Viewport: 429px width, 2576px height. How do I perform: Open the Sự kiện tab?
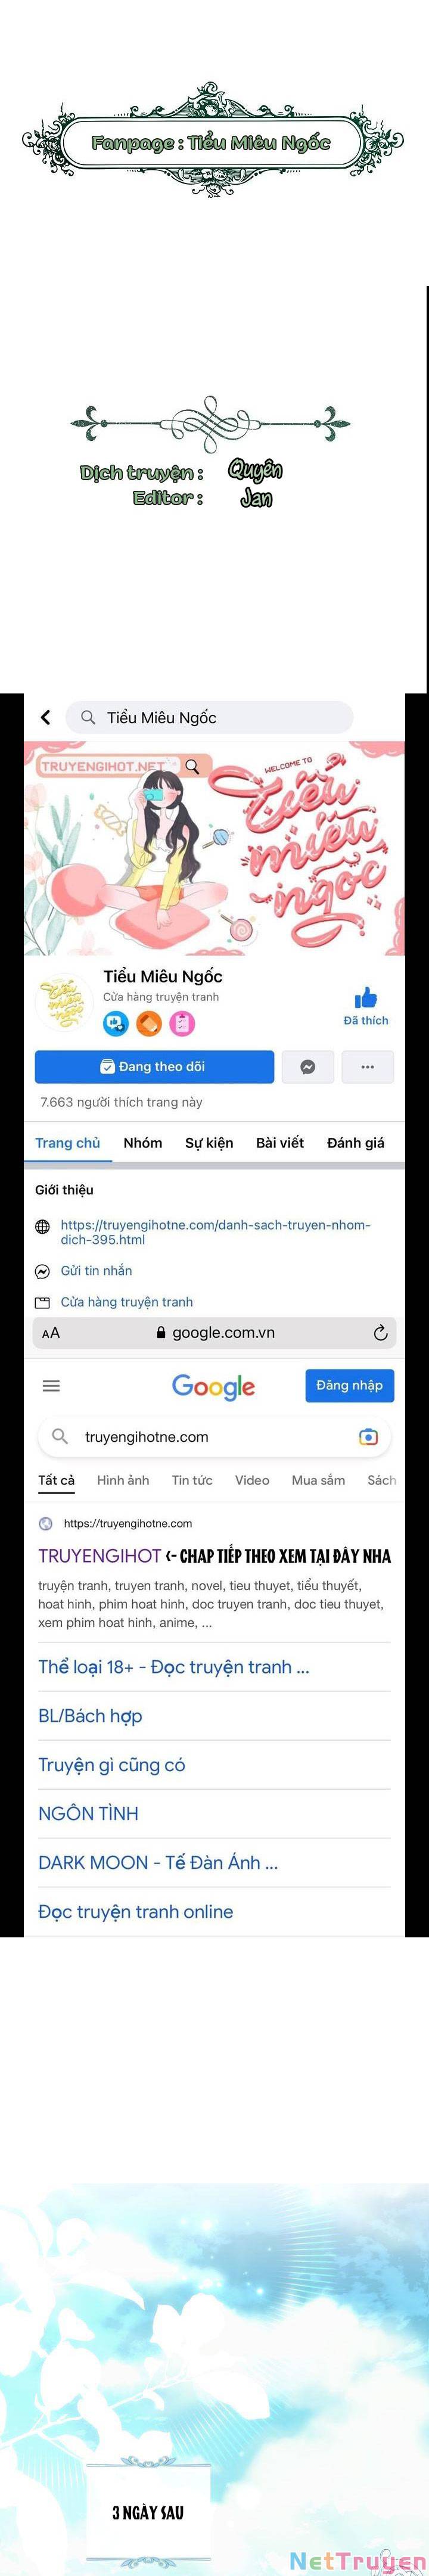point(209,1142)
